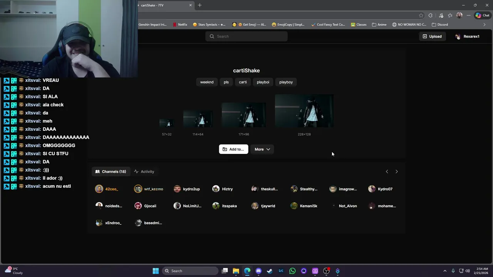Open the 57×32 emote preview

tap(167, 123)
